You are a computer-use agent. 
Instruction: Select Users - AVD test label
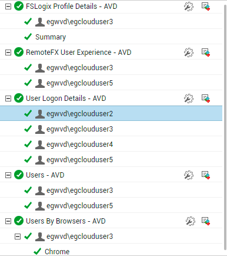[x=45, y=175]
